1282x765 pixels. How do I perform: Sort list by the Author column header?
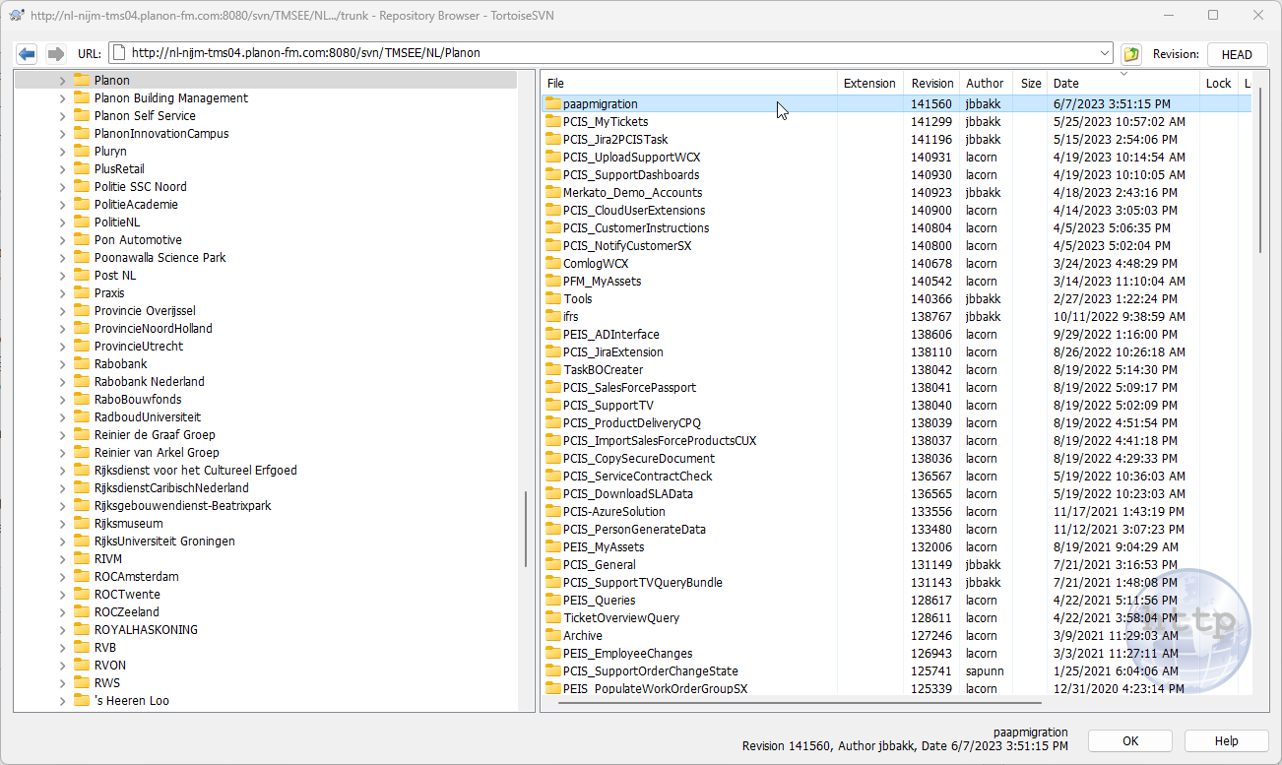click(985, 84)
